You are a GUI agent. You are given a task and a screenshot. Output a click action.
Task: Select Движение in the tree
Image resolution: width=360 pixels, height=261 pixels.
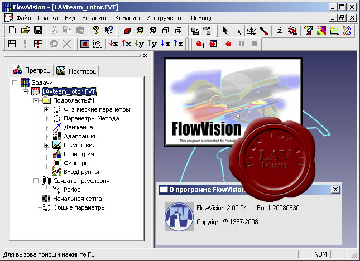pos(78,127)
